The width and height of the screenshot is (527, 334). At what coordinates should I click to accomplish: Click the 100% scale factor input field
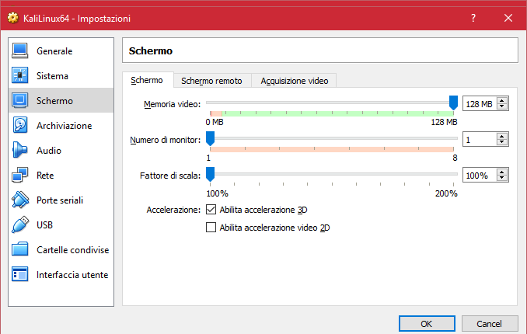pyautogui.click(x=480, y=175)
